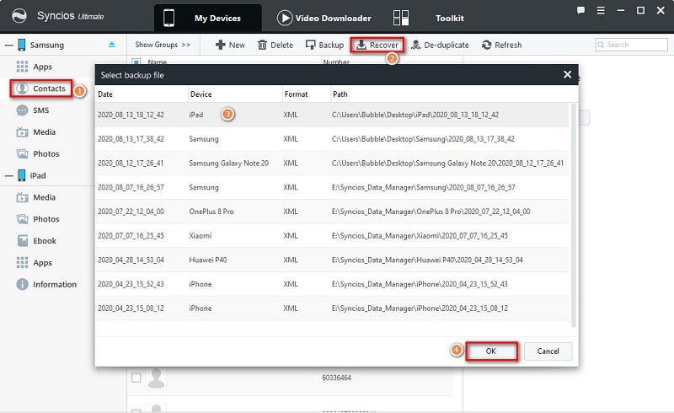
Task: Sort by Format column header
Action: [306, 94]
